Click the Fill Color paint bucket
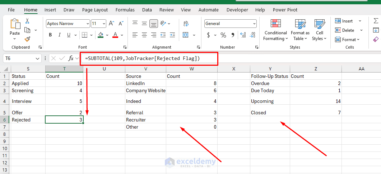This screenshot has width=381, height=174. (x=101, y=35)
